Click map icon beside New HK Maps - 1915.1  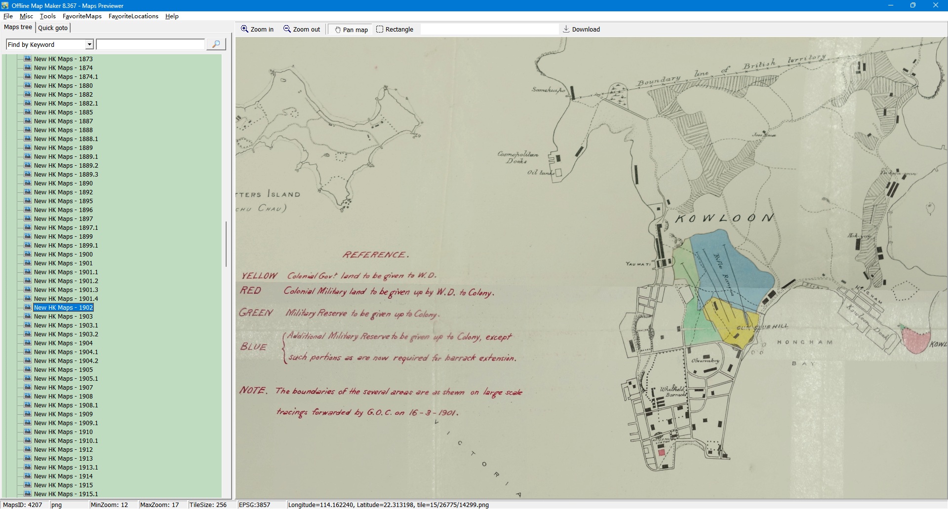pos(28,494)
